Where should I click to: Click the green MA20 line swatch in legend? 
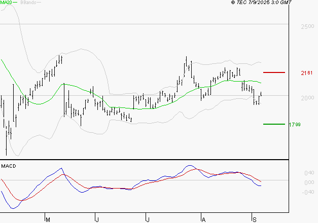coord(15,3)
